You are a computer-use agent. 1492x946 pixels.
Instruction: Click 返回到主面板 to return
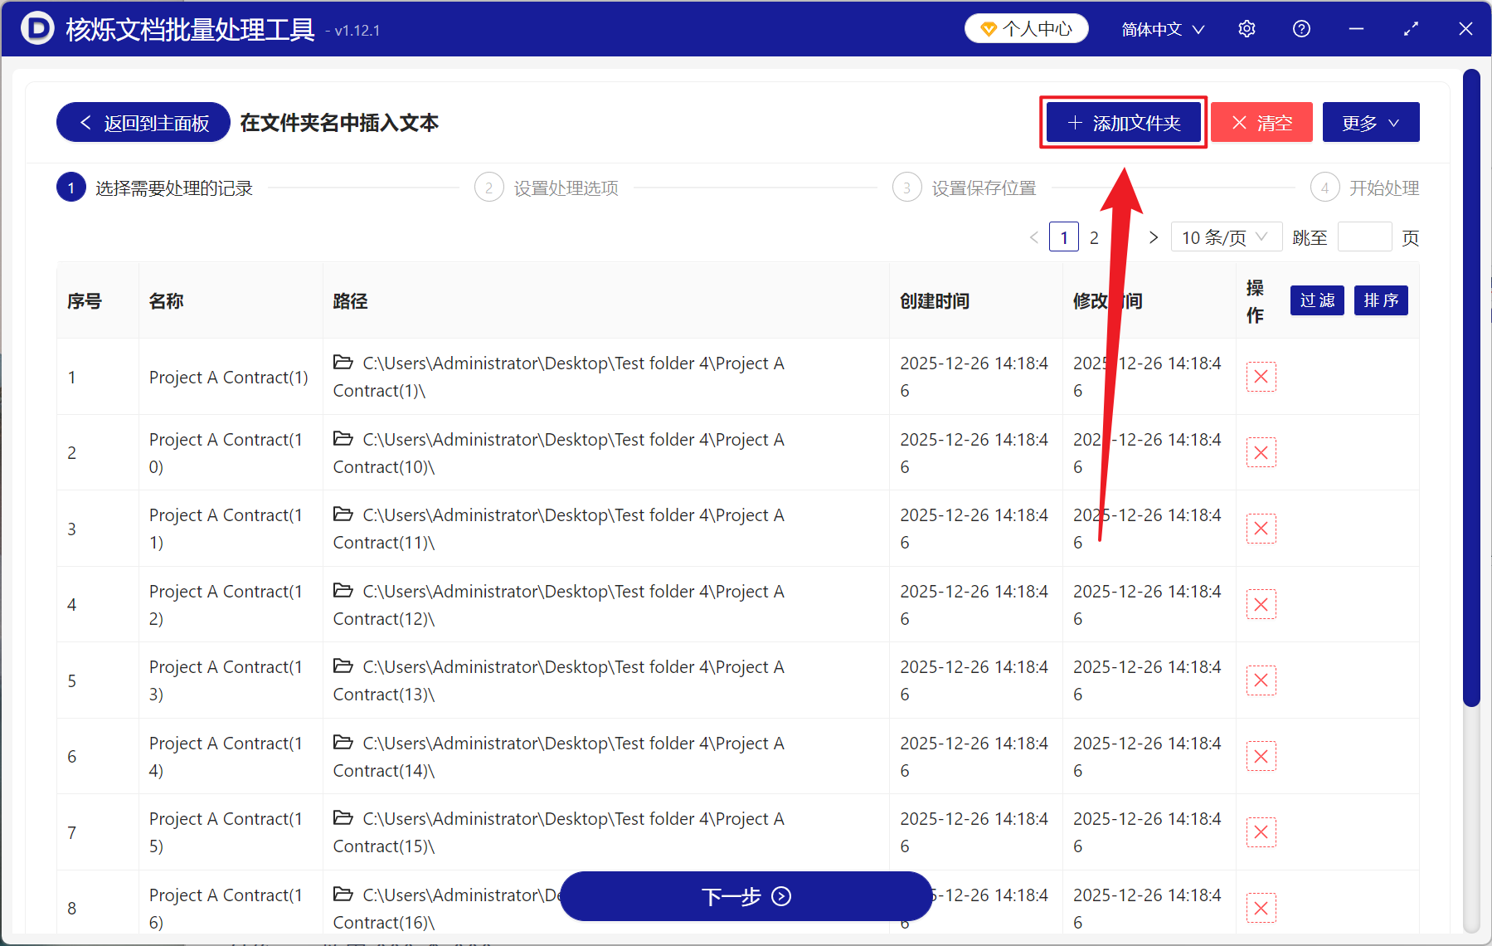click(x=142, y=122)
